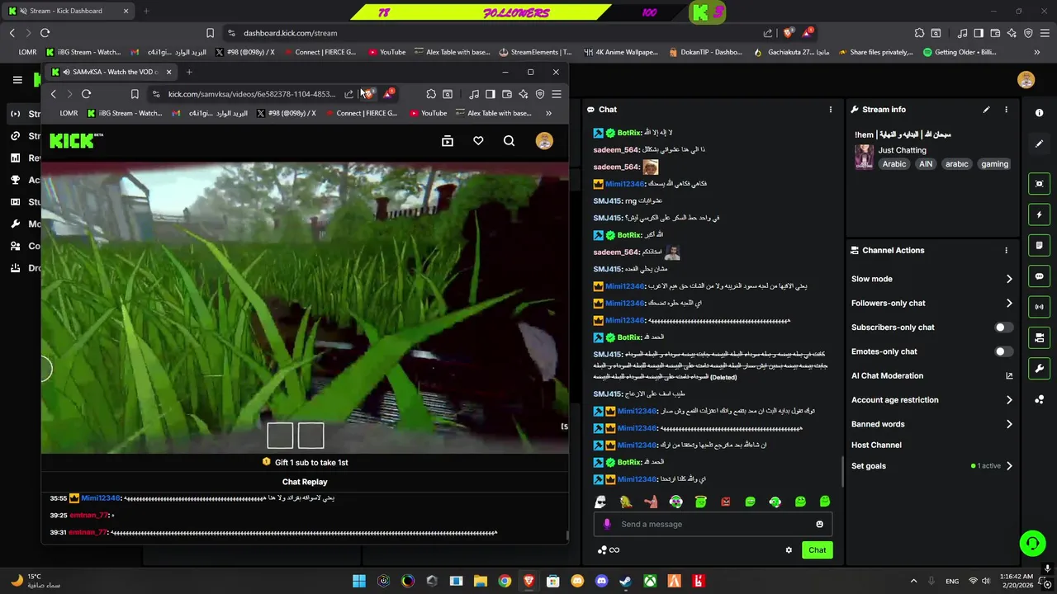Open AI Chat Moderation external link

(x=1008, y=376)
